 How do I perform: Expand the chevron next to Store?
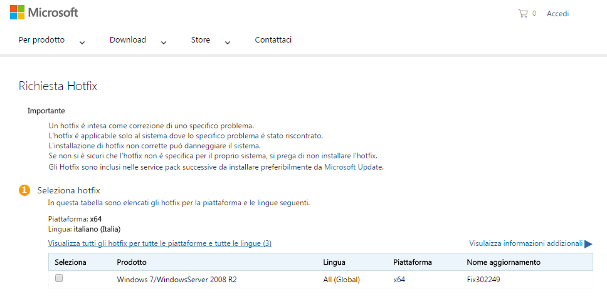[228, 43]
